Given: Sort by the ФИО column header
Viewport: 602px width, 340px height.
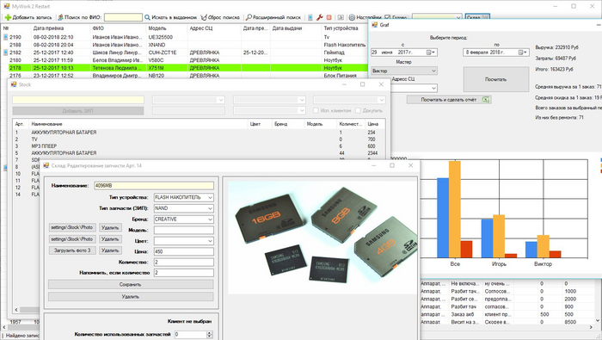Looking at the screenshot, I should [118, 28].
